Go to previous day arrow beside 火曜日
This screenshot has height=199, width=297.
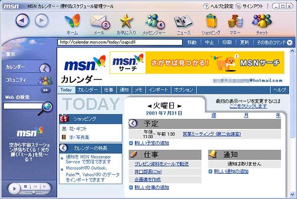pos(149,106)
